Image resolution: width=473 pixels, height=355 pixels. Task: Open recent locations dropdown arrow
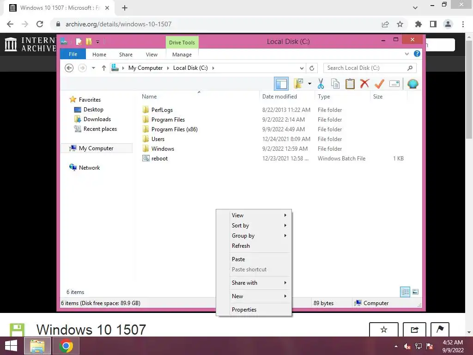tap(93, 68)
